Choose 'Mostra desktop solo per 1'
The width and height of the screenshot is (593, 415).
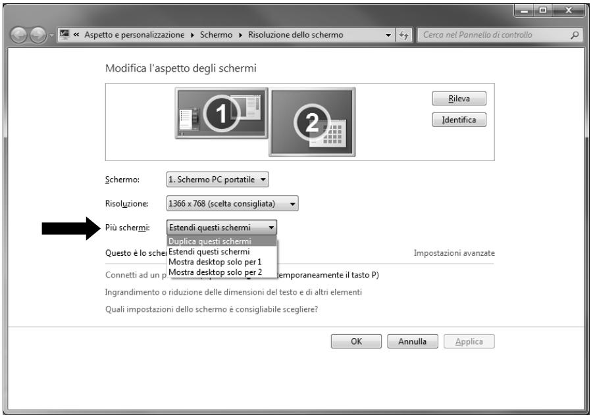tap(222, 262)
